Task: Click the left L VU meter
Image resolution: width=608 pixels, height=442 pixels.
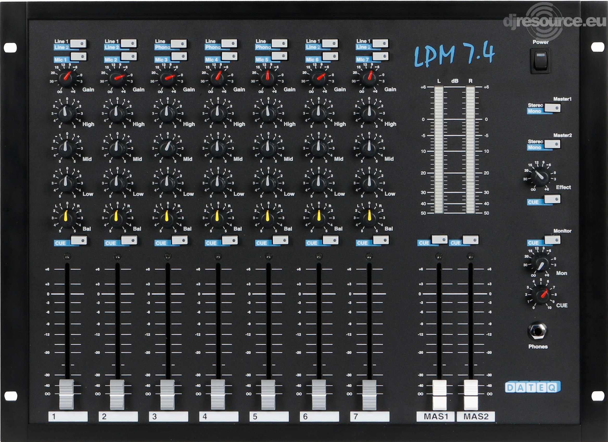Action: (439, 150)
